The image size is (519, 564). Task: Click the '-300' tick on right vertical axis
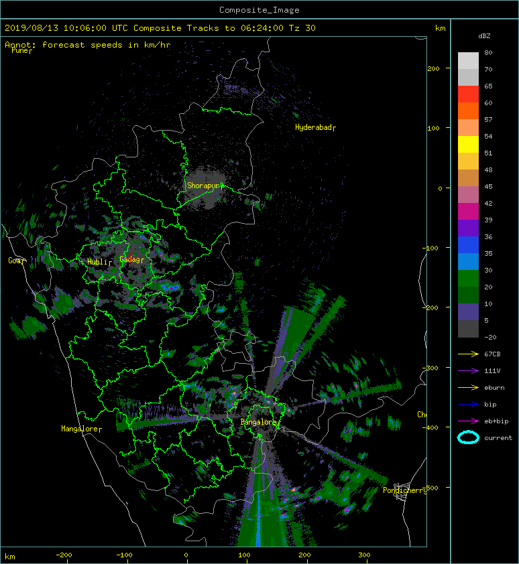430,368
